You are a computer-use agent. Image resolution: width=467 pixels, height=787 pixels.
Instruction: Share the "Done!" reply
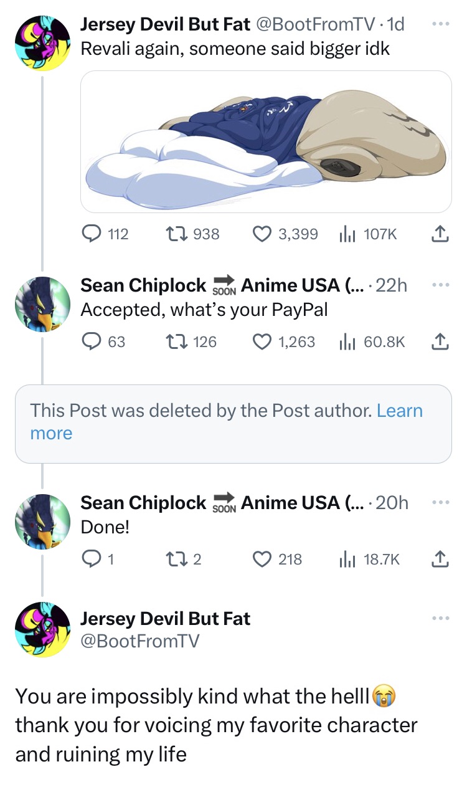[x=440, y=559]
